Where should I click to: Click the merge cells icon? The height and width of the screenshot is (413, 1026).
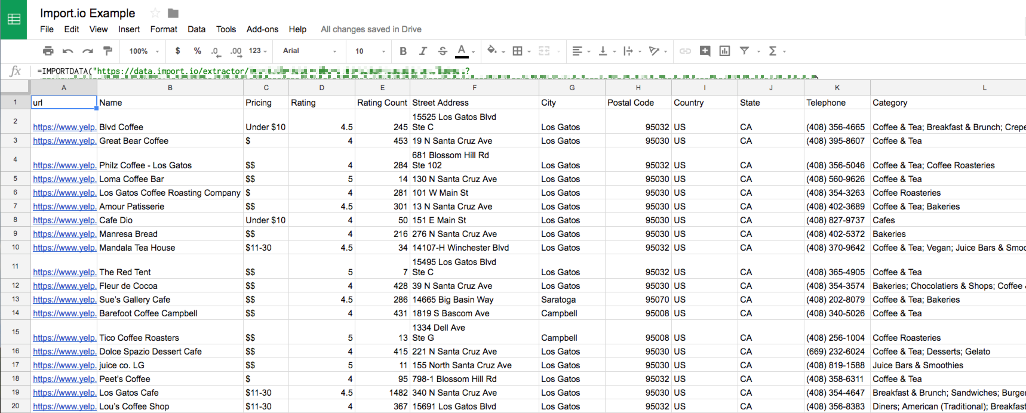[544, 51]
